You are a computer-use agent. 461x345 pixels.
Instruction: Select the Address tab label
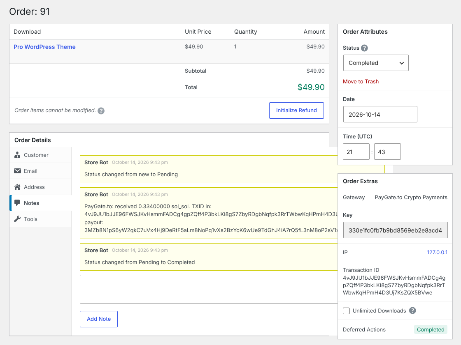point(34,187)
